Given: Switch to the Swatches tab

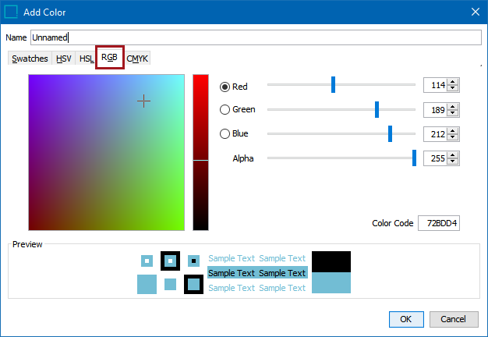Looking at the screenshot, I should point(30,59).
